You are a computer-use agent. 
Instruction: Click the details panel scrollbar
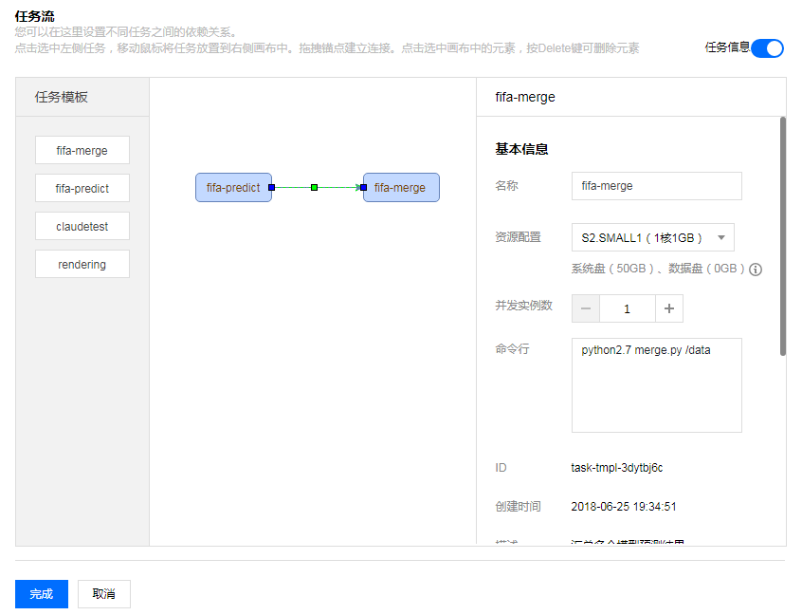pyautogui.click(x=782, y=235)
